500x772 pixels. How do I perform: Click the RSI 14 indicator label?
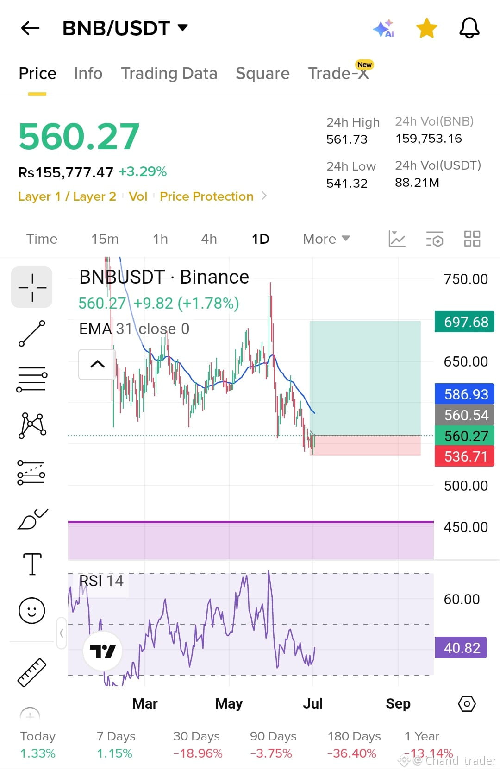click(101, 581)
